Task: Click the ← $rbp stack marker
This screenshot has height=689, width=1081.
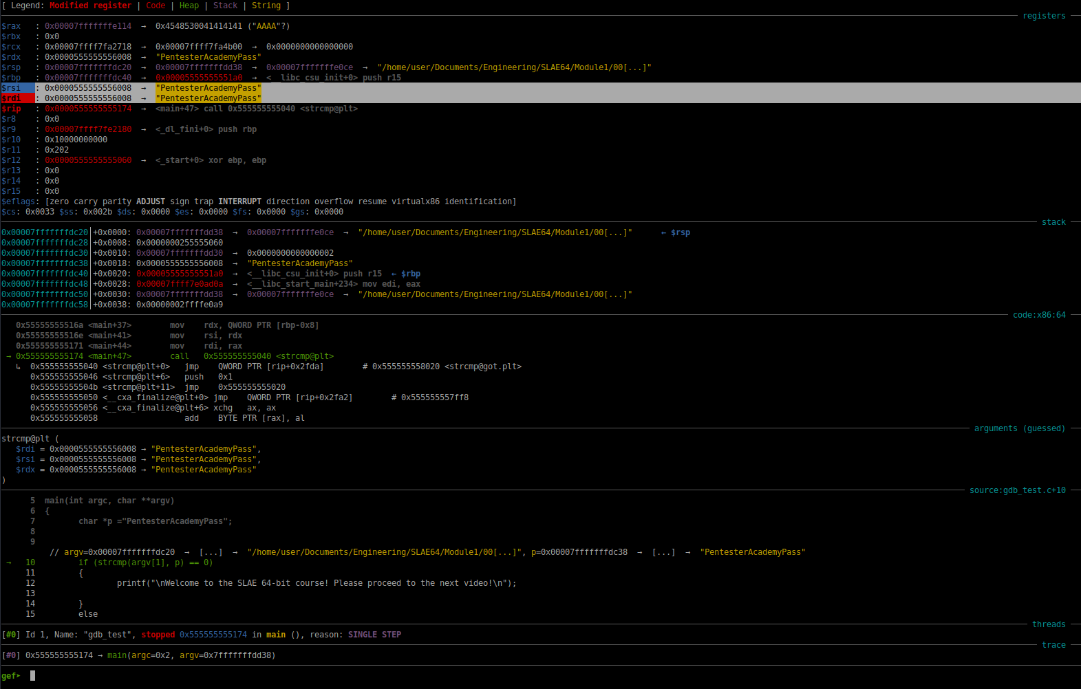Action: tap(406, 274)
